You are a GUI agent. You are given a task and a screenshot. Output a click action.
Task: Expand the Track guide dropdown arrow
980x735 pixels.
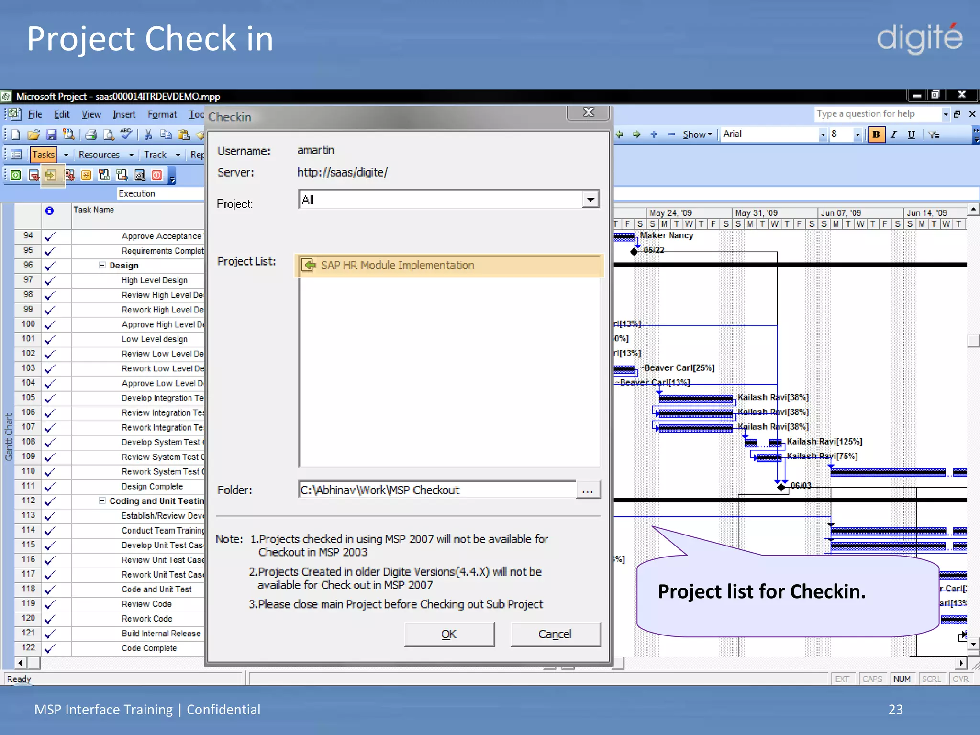(178, 155)
